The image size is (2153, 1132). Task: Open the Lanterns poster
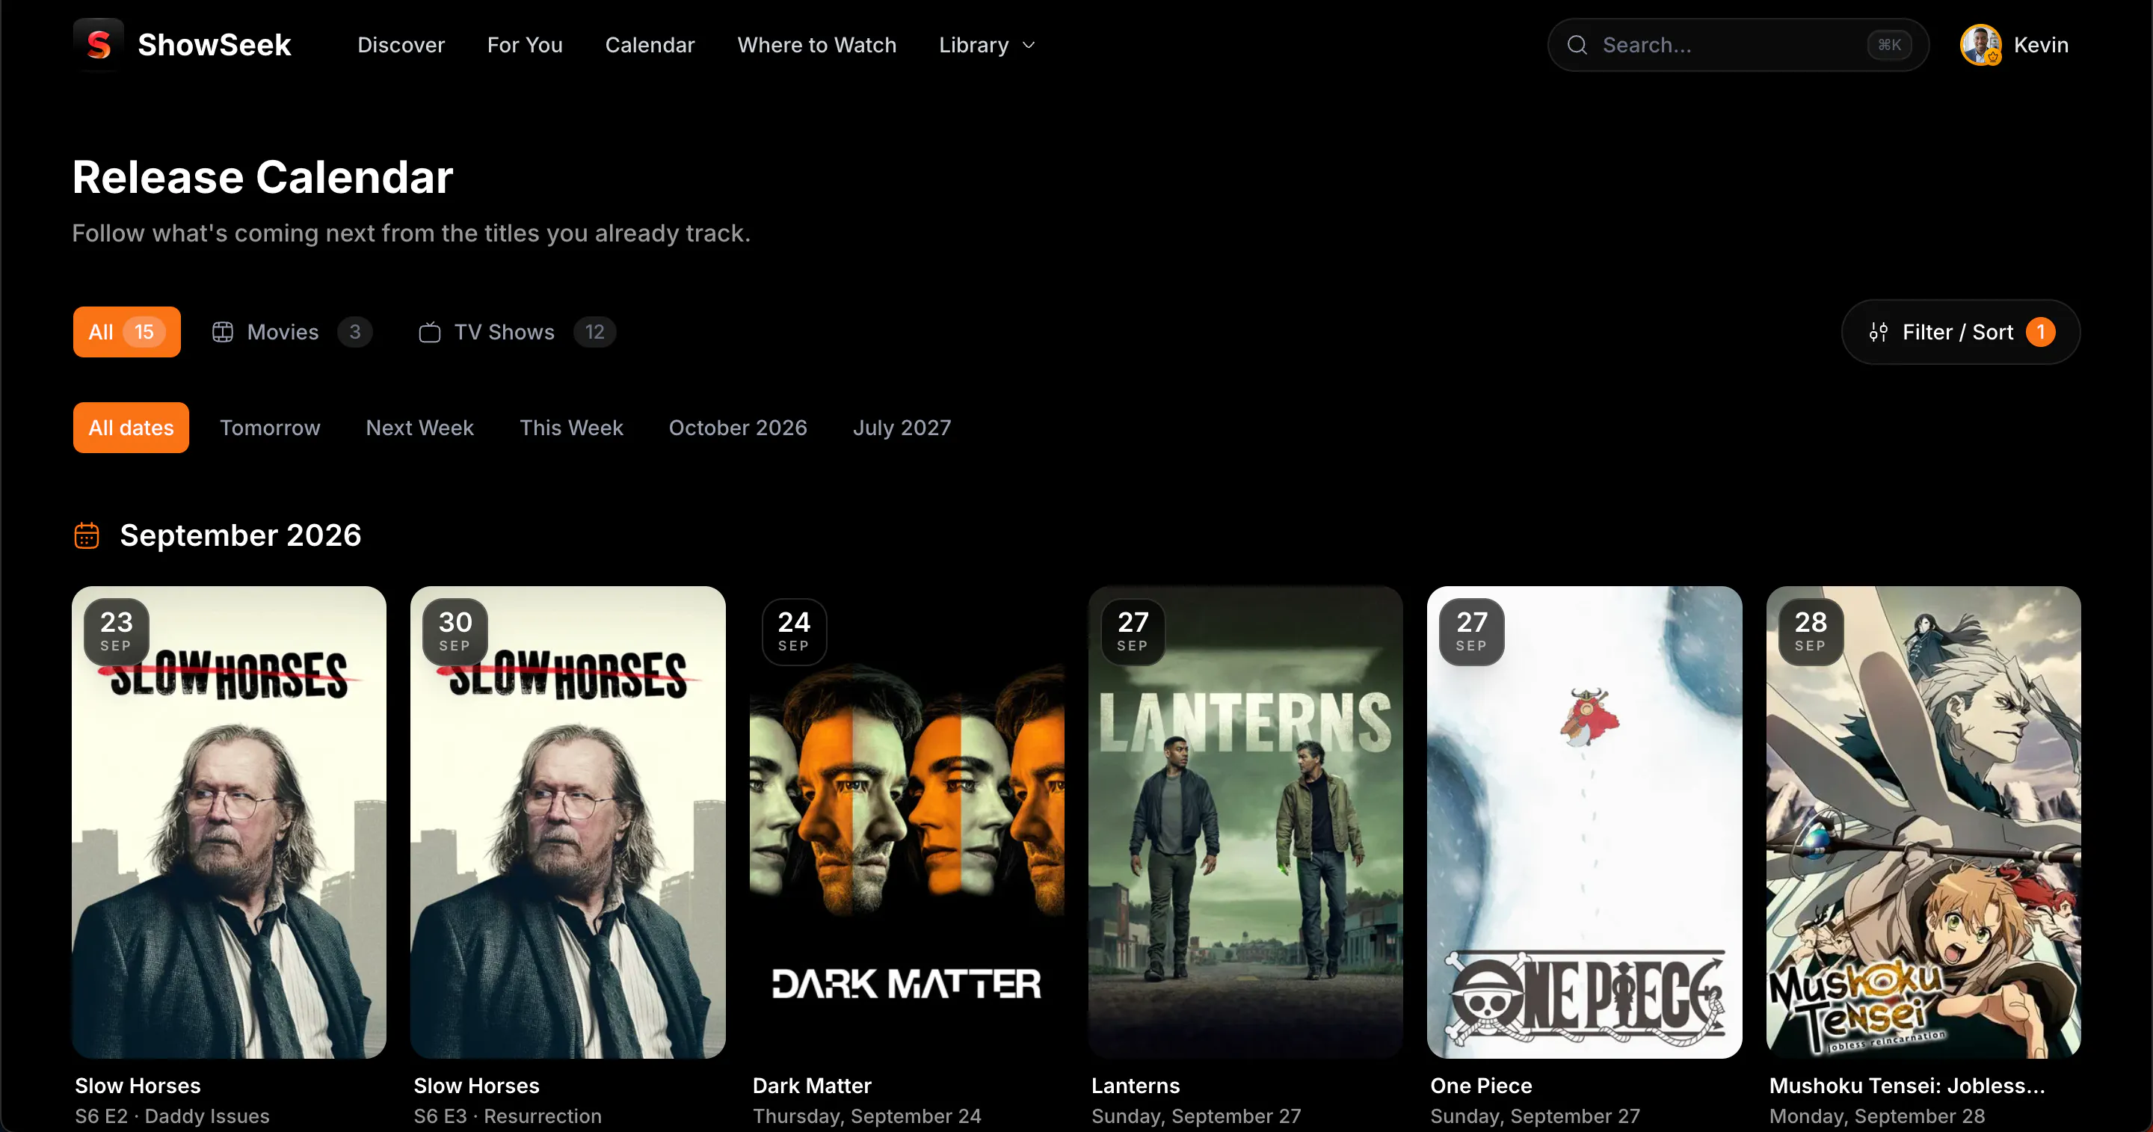point(1245,822)
